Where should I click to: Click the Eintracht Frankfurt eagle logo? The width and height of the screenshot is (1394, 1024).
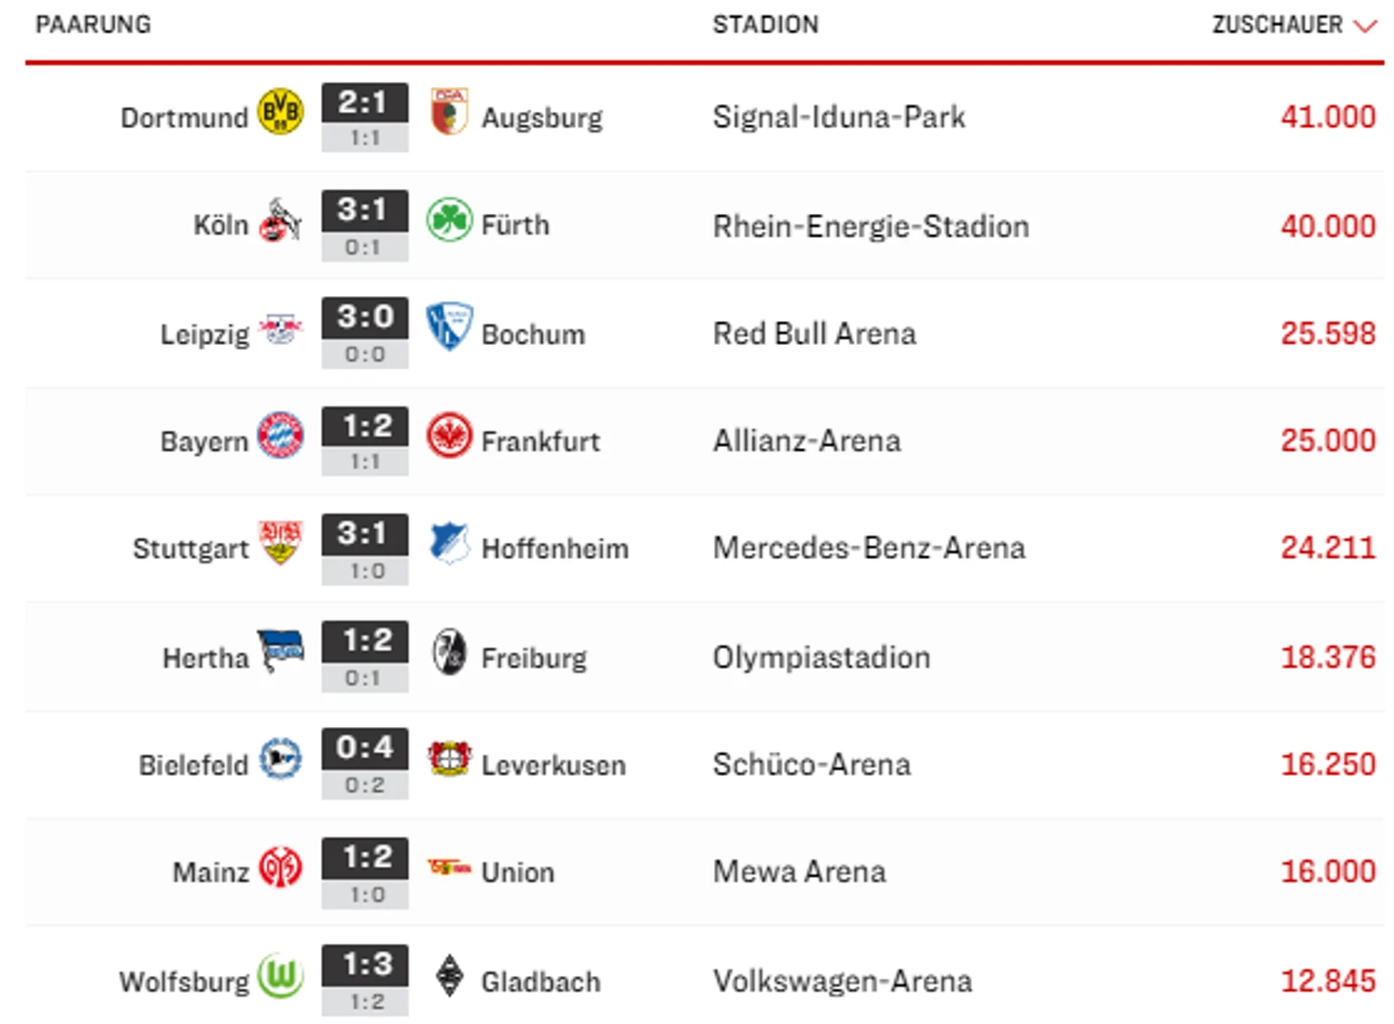[449, 436]
